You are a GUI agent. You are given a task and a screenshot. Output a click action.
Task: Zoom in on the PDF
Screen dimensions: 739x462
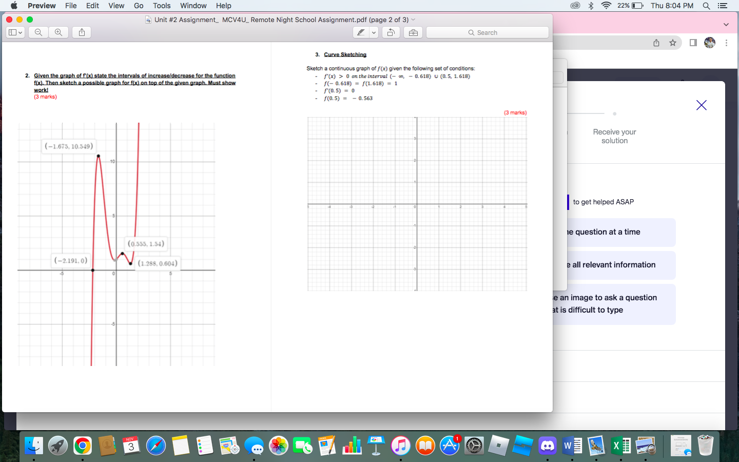tap(59, 32)
